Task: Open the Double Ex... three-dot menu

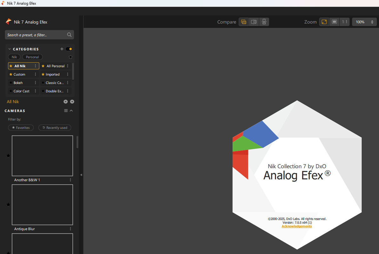Action: click(x=68, y=91)
